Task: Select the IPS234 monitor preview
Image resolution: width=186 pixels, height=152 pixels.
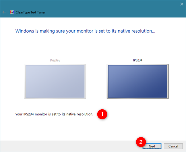Action: coord(137,81)
